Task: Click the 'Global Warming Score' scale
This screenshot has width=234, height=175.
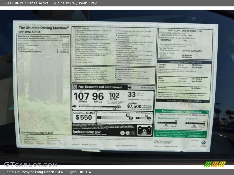Action: pos(167,122)
